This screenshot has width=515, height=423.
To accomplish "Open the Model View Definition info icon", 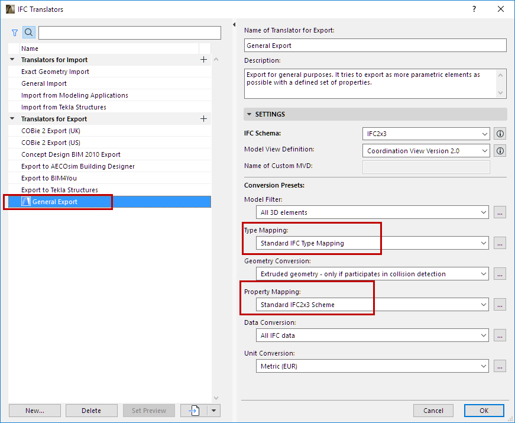I will [x=500, y=151].
